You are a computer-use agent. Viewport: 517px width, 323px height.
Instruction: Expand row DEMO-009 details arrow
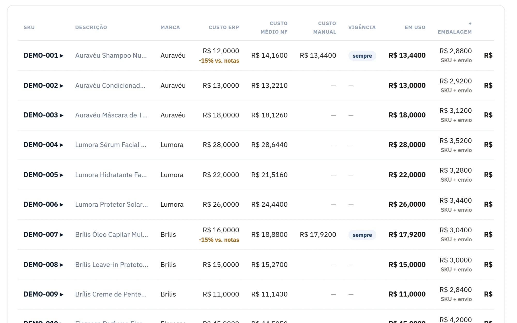62,294
